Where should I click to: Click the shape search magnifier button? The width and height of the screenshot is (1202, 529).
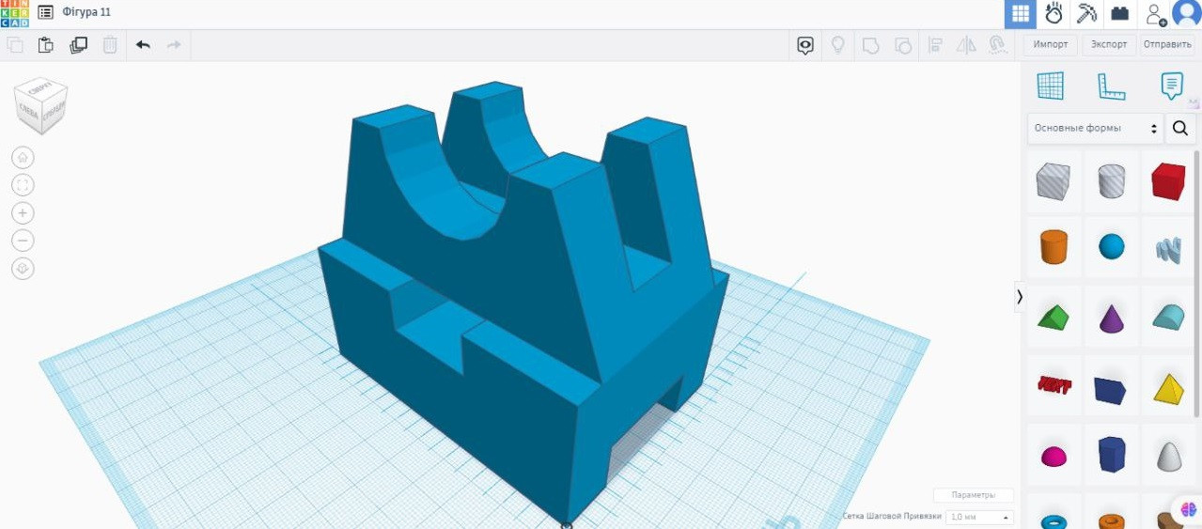coord(1181,129)
